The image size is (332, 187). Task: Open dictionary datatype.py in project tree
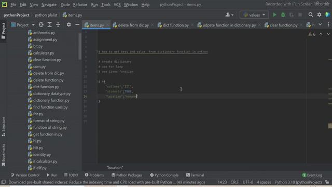click(x=52, y=94)
